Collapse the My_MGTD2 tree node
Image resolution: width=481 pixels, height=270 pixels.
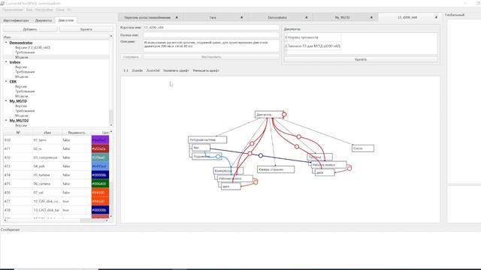pyautogui.click(x=6, y=120)
